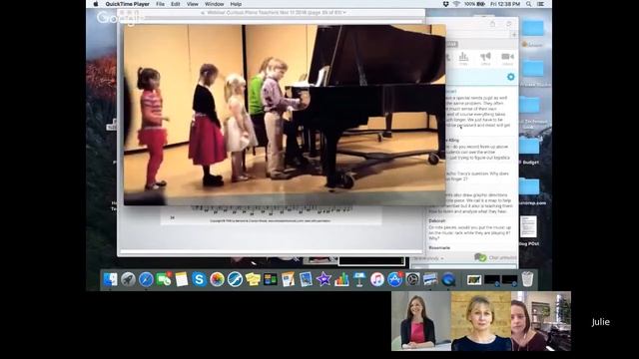Screen dimensions: 639x359
Task: Open the Edit menu
Action: coord(176,4)
